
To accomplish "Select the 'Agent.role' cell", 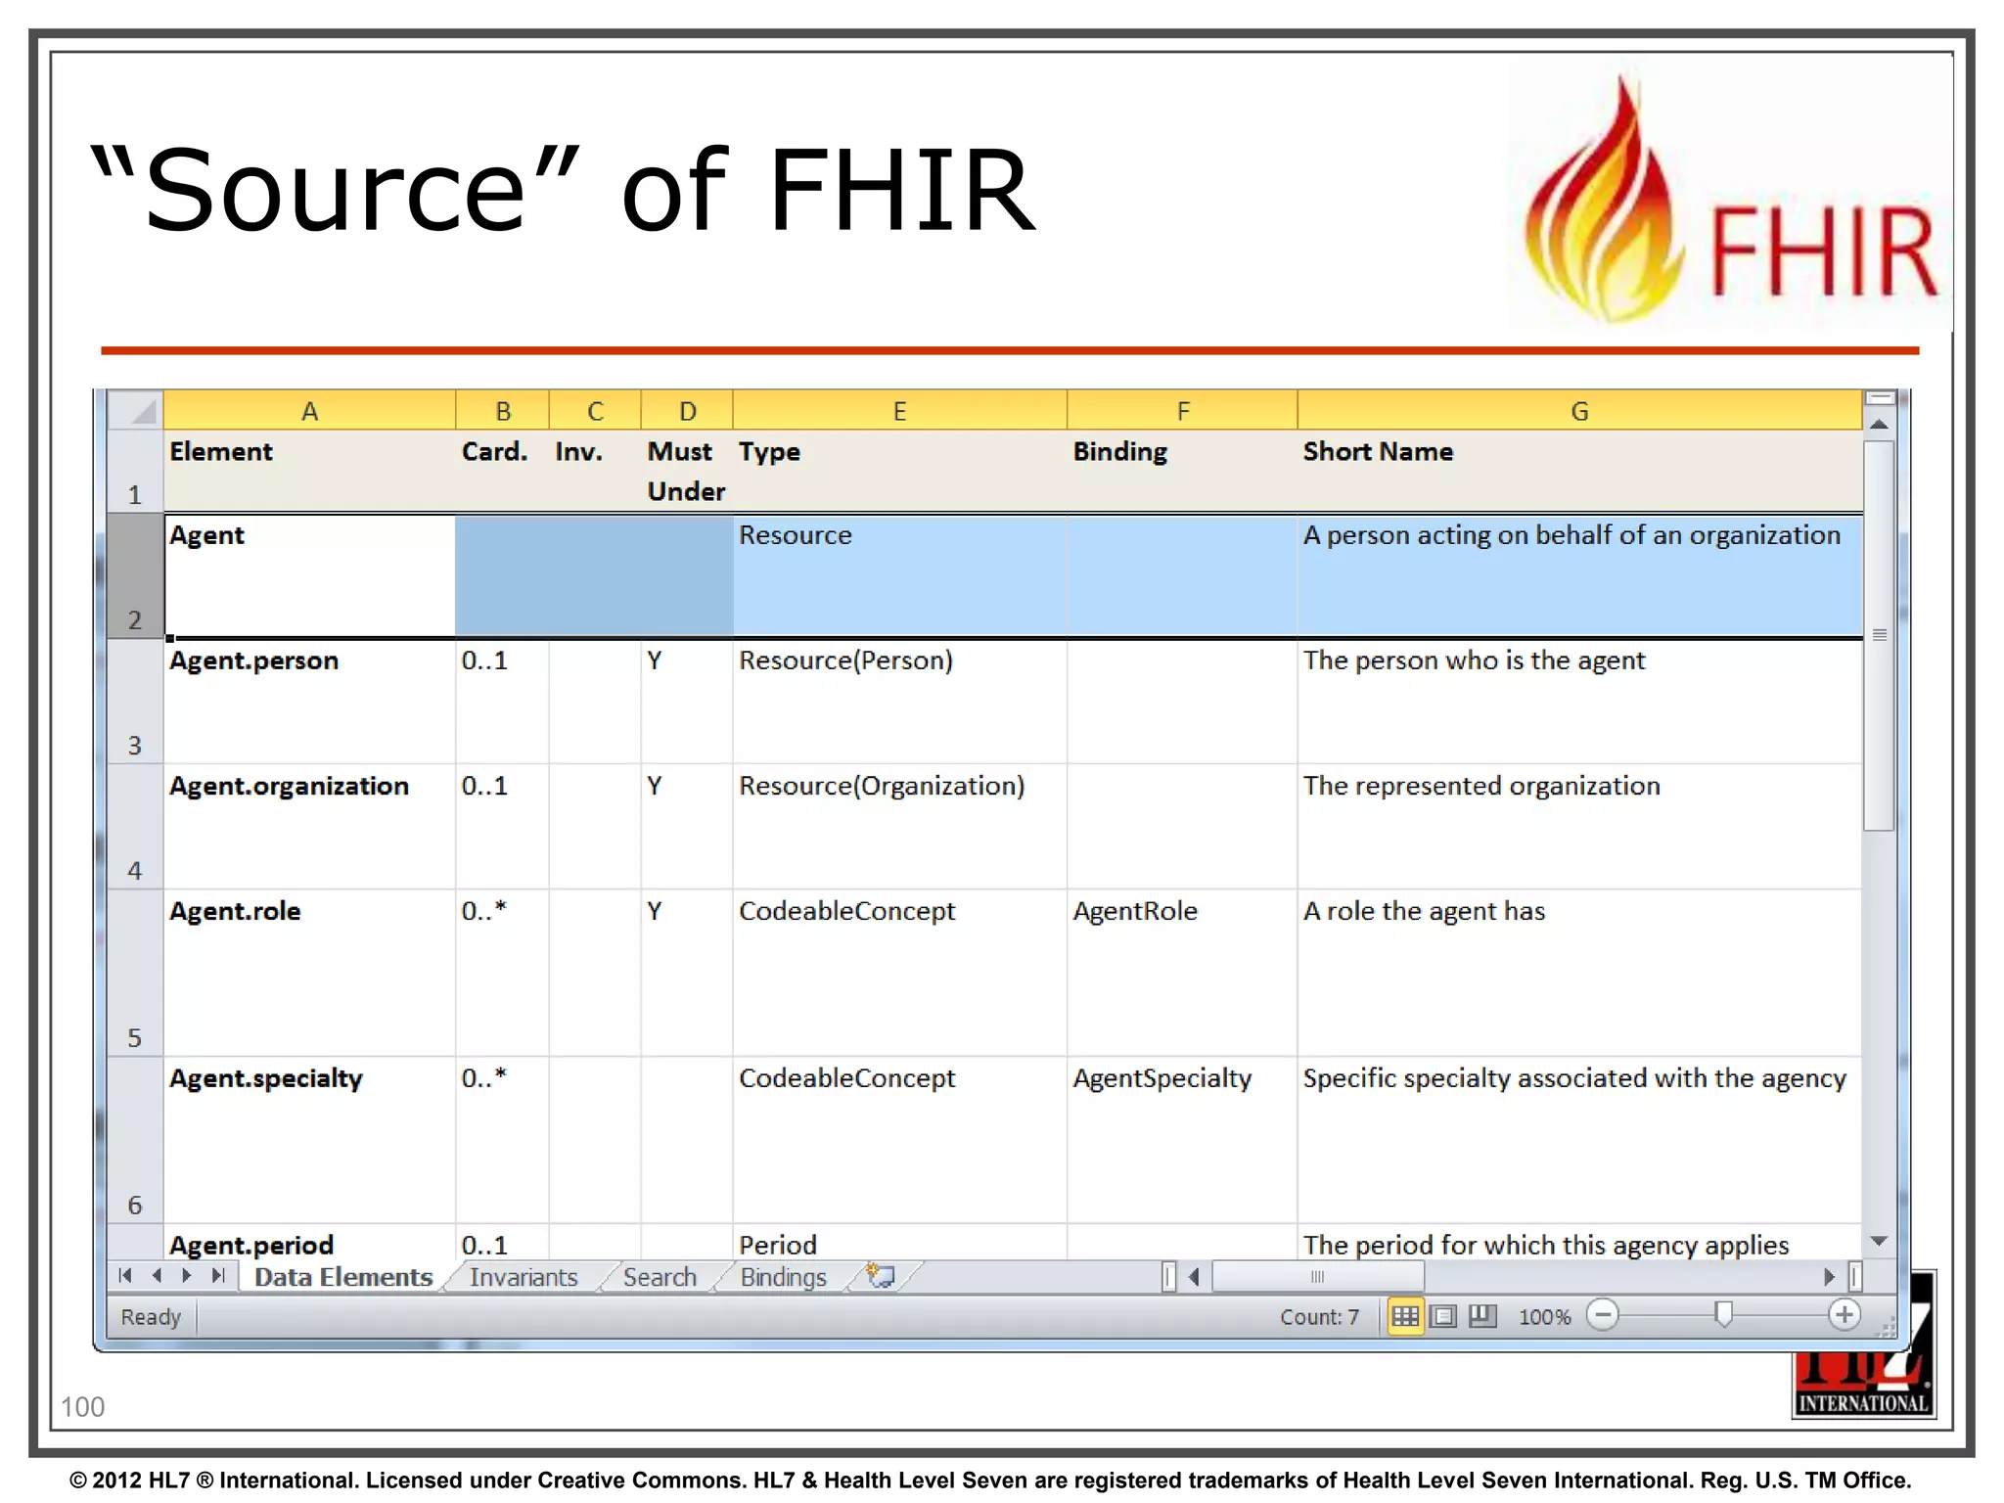I will (309, 973).
